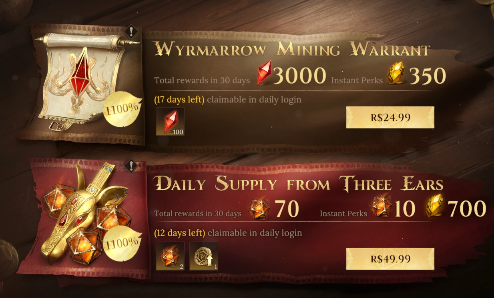This screenshot has height=298, width=494.
Task: Select the orange dice gem daily reward
Action: pyautogui.click(x=170, y=256)
